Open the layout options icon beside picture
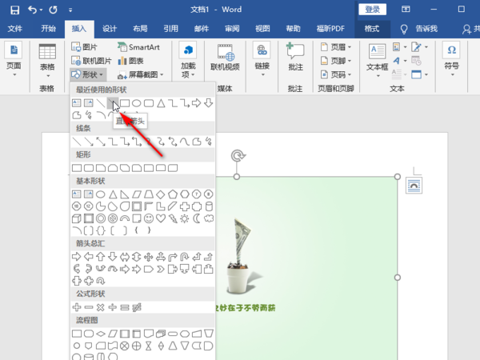The image size is (480, 360). 414,186
